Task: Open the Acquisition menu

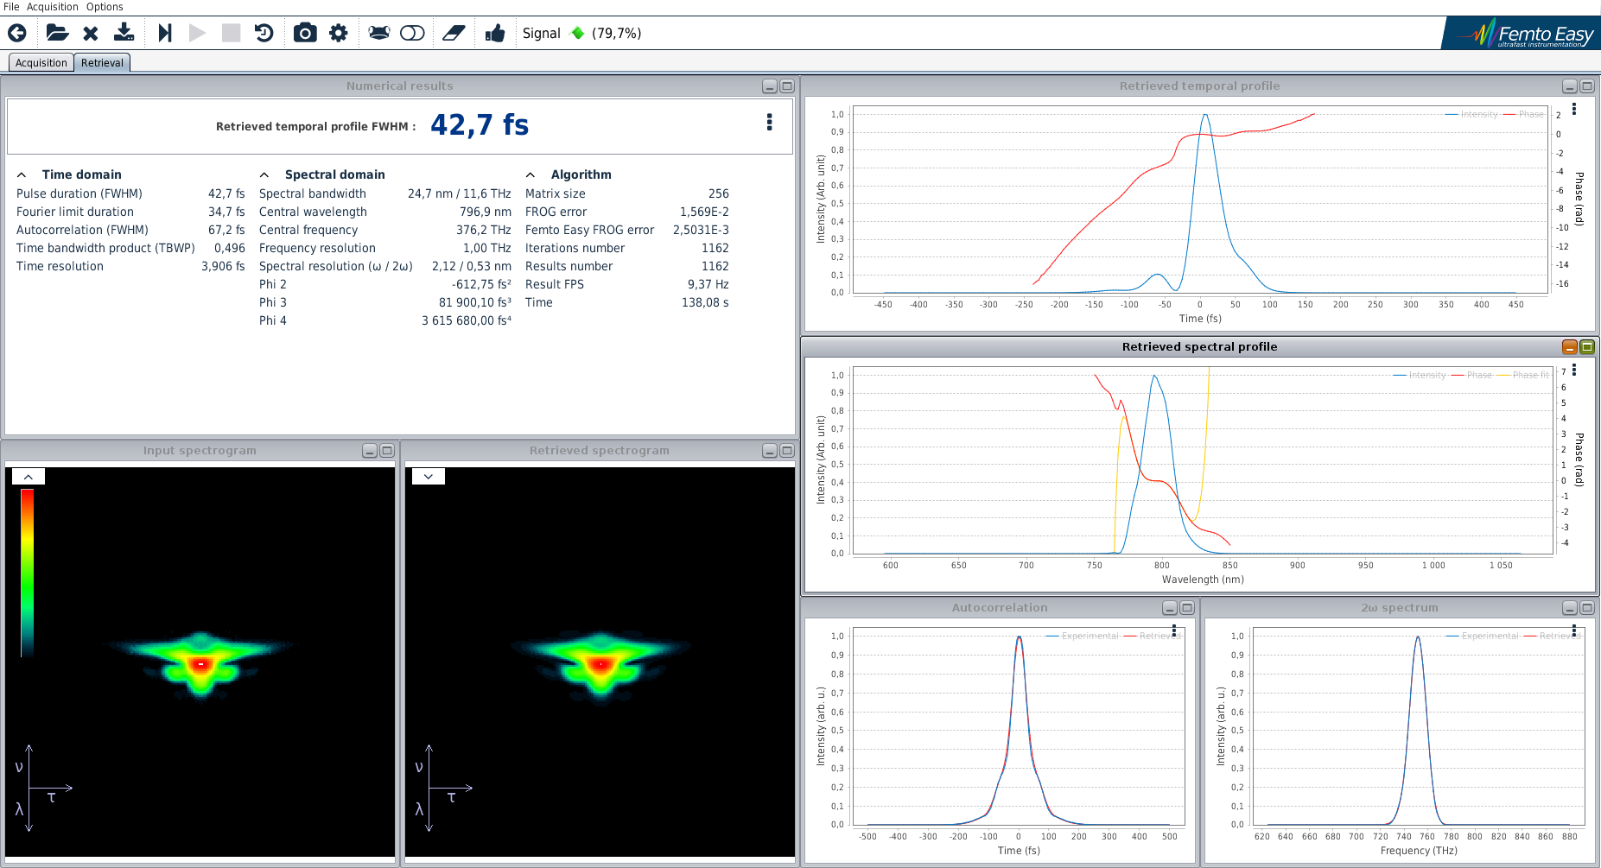Action: 52,7
